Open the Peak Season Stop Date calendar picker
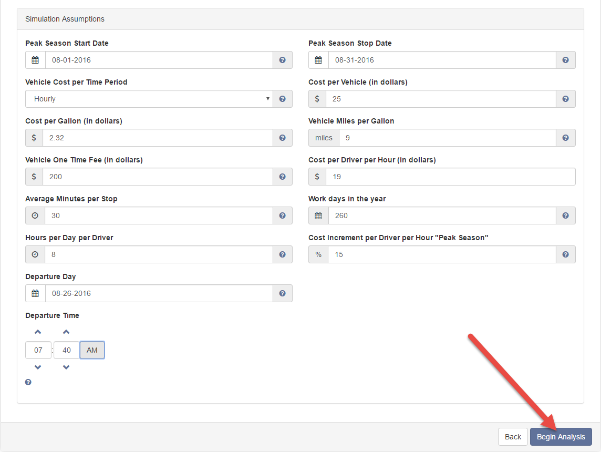 point(318,59)
